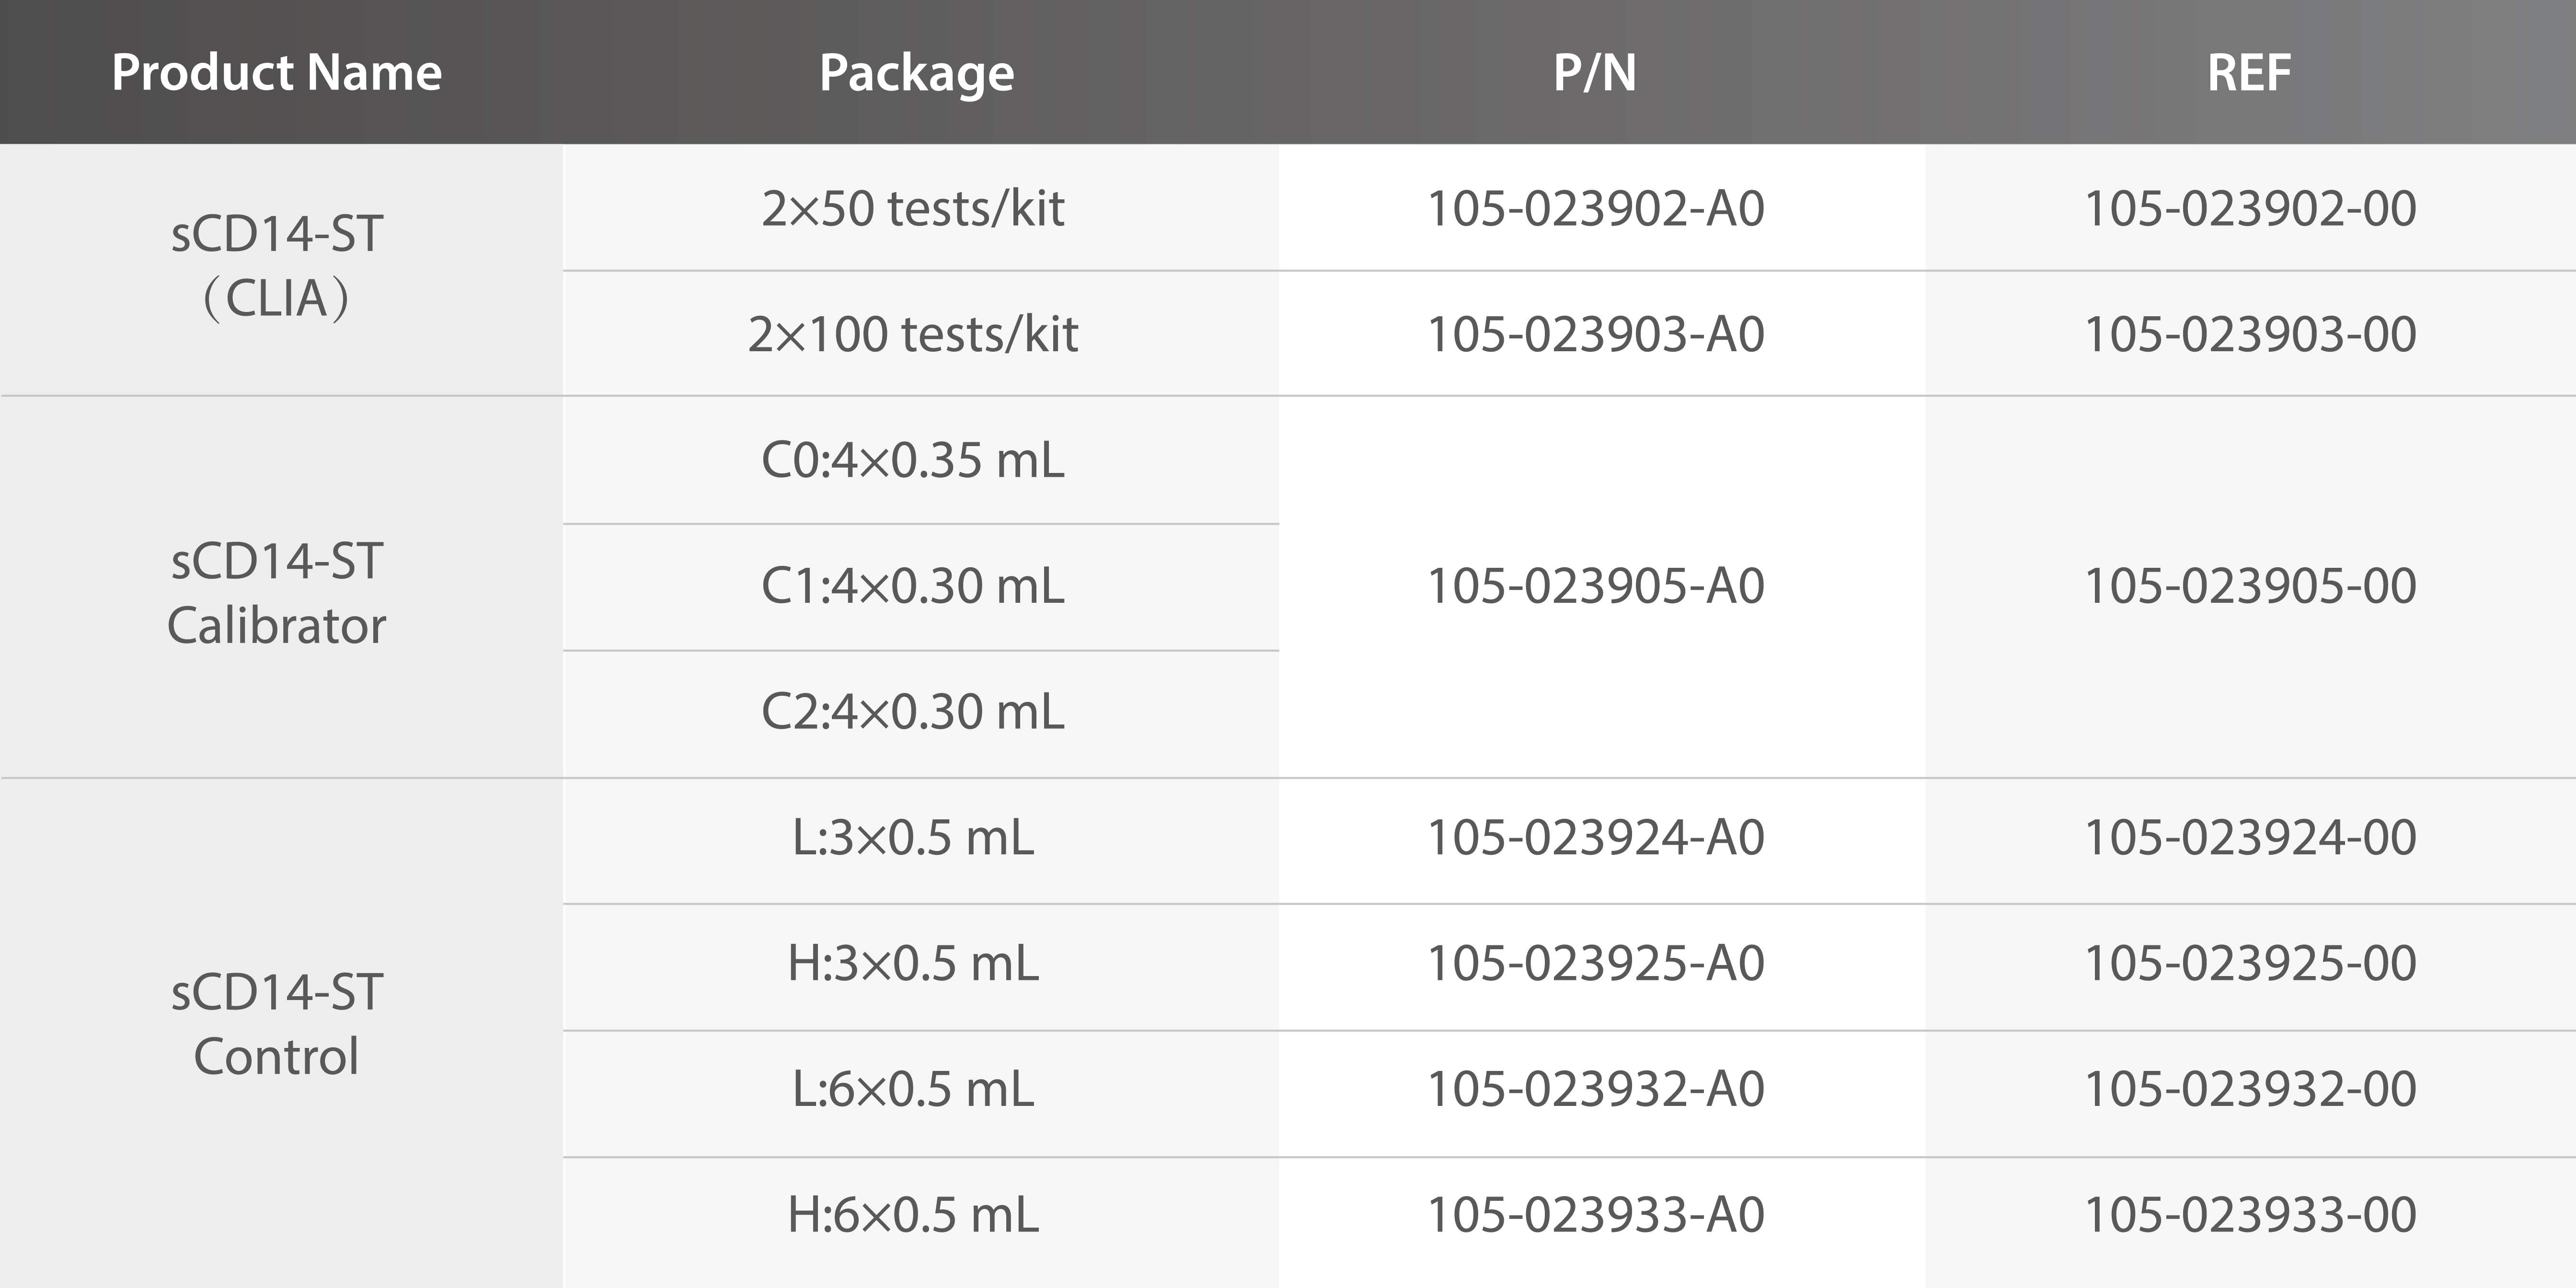Viewport: 2576px width, 1288px height.
Task: Select the C2:4×0.30 mL package cell
Action: point(912,712)
